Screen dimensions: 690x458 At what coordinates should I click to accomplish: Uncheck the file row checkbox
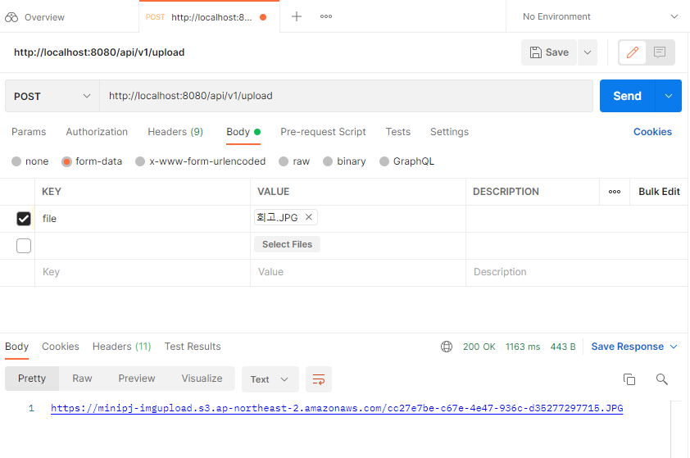pyautogui.click(x=24, y=219)
